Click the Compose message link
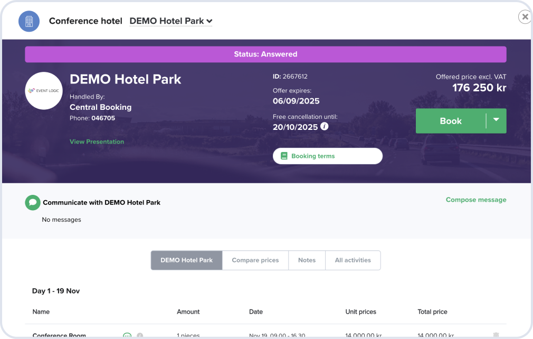Screen dimensions: 533x339 pyautogui.click(x=475, y=200)
